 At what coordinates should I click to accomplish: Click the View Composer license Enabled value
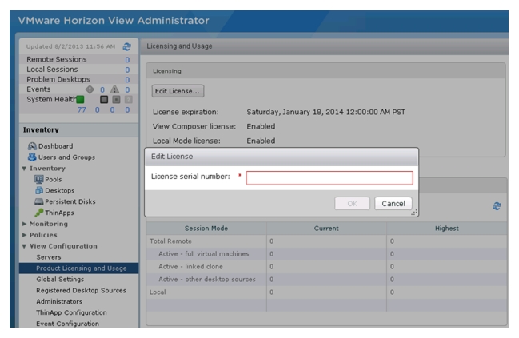pyautogui.click(x=261, y=126)
